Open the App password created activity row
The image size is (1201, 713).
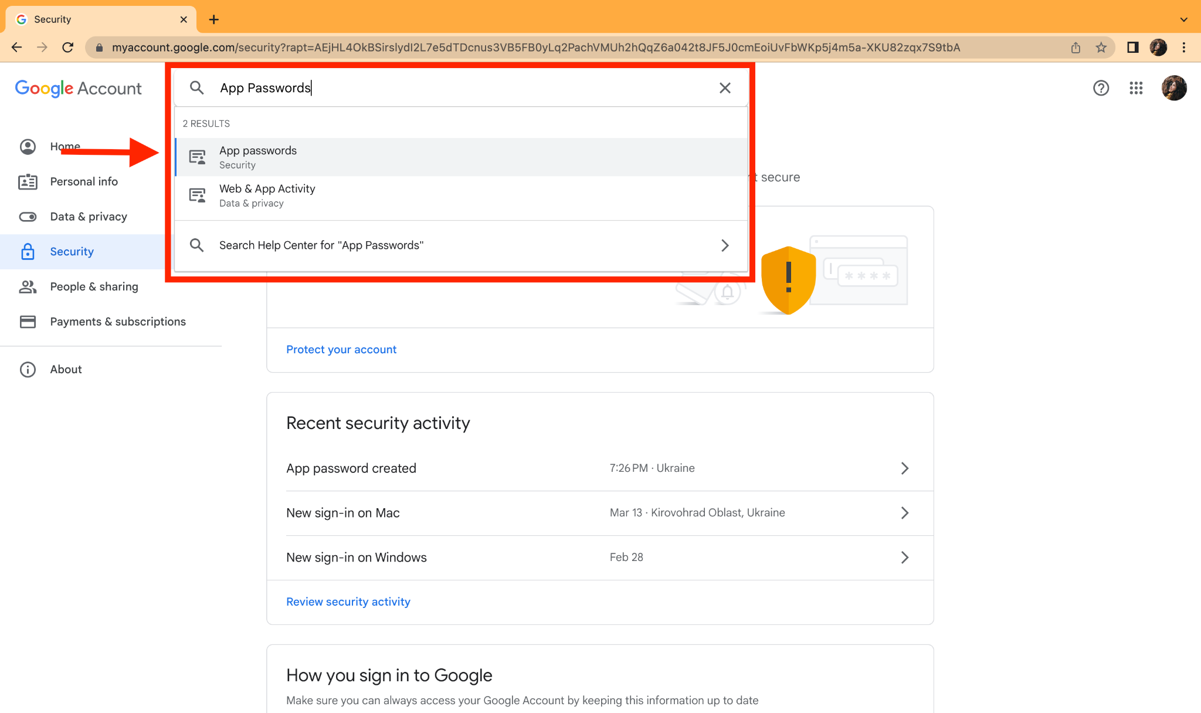pos(600,468)
